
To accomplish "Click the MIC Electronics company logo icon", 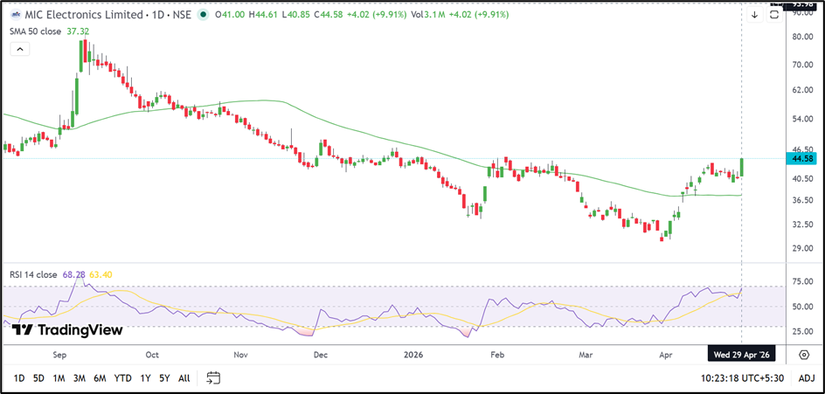I will click(x=14, y=15).
